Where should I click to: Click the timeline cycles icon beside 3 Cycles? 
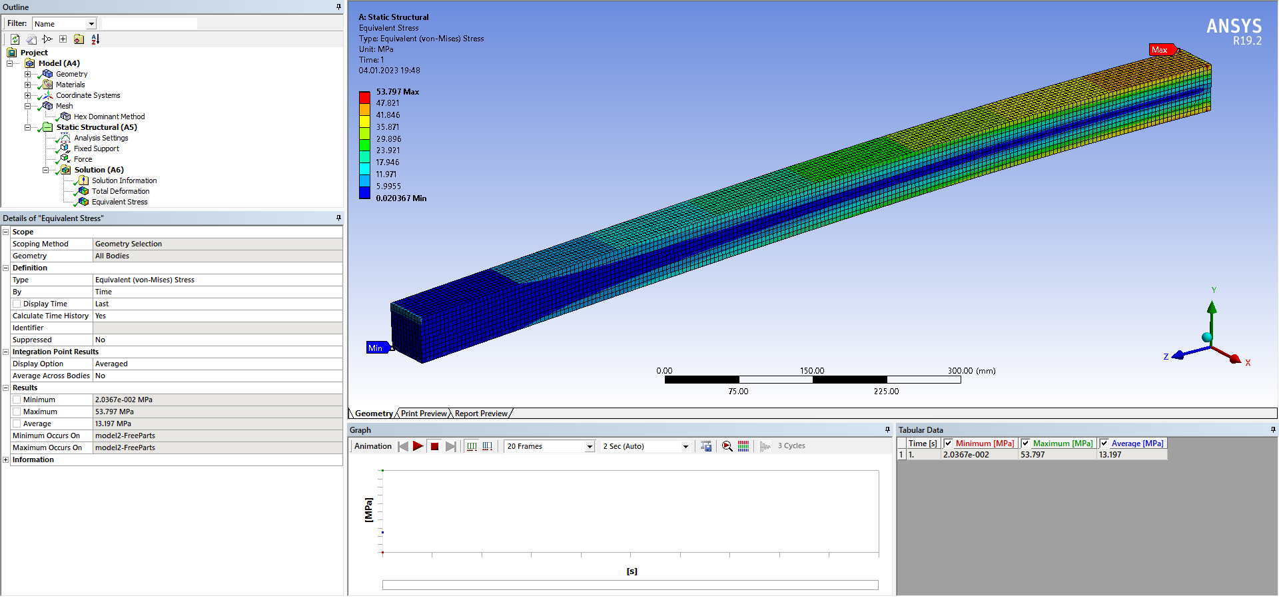765,446
